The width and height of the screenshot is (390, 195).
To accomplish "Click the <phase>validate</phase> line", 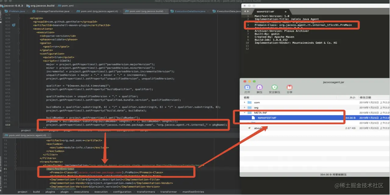I will (x=58, y=39).
